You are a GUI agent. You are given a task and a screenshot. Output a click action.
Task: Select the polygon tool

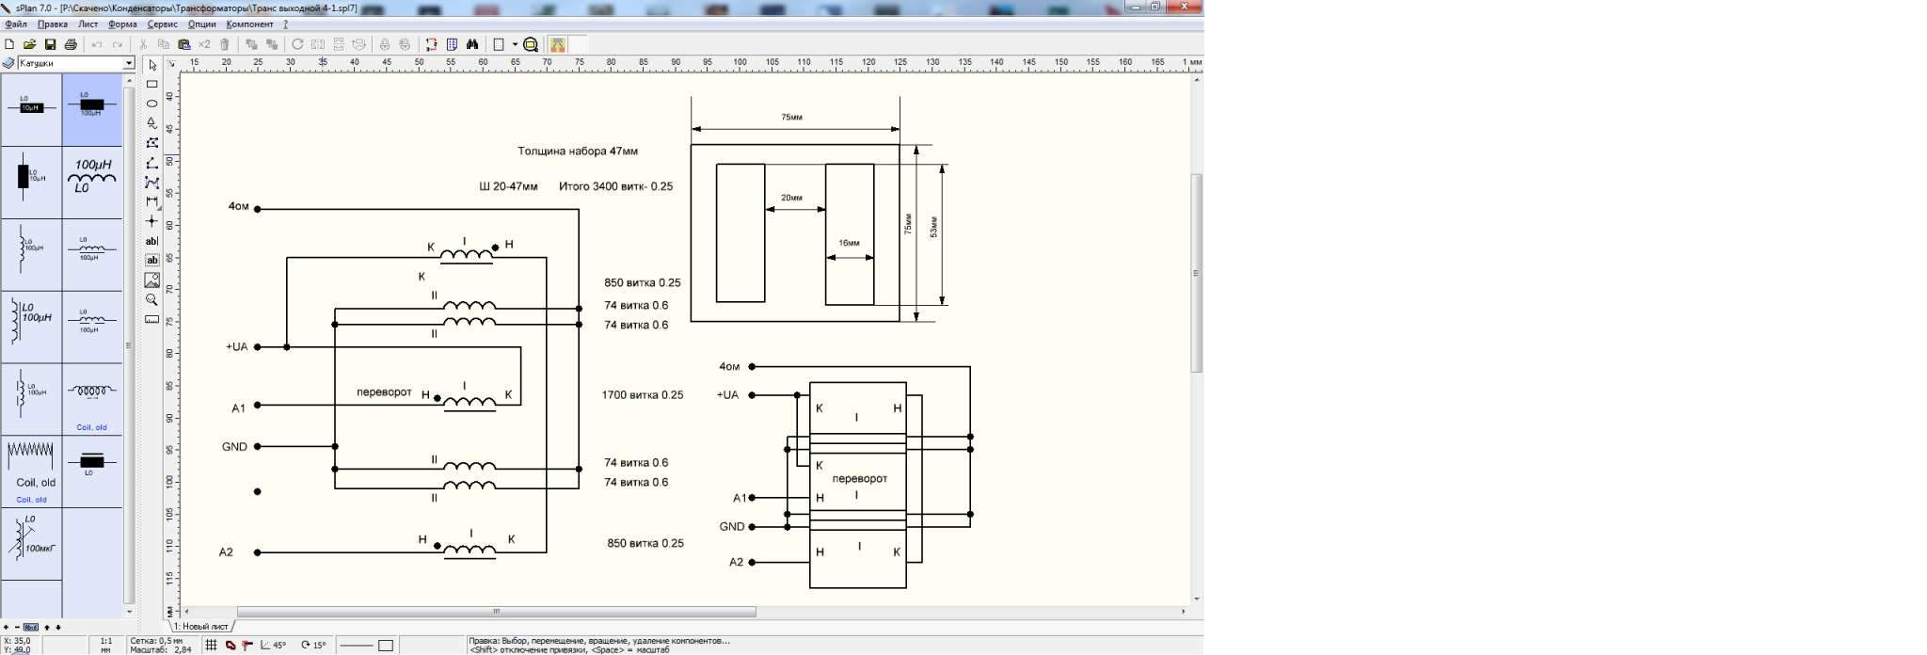click(152, 143)
